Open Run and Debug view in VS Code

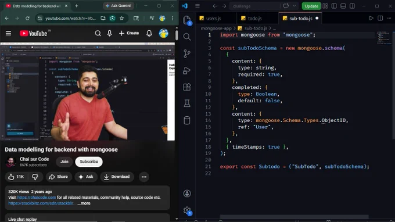point(187,70)
